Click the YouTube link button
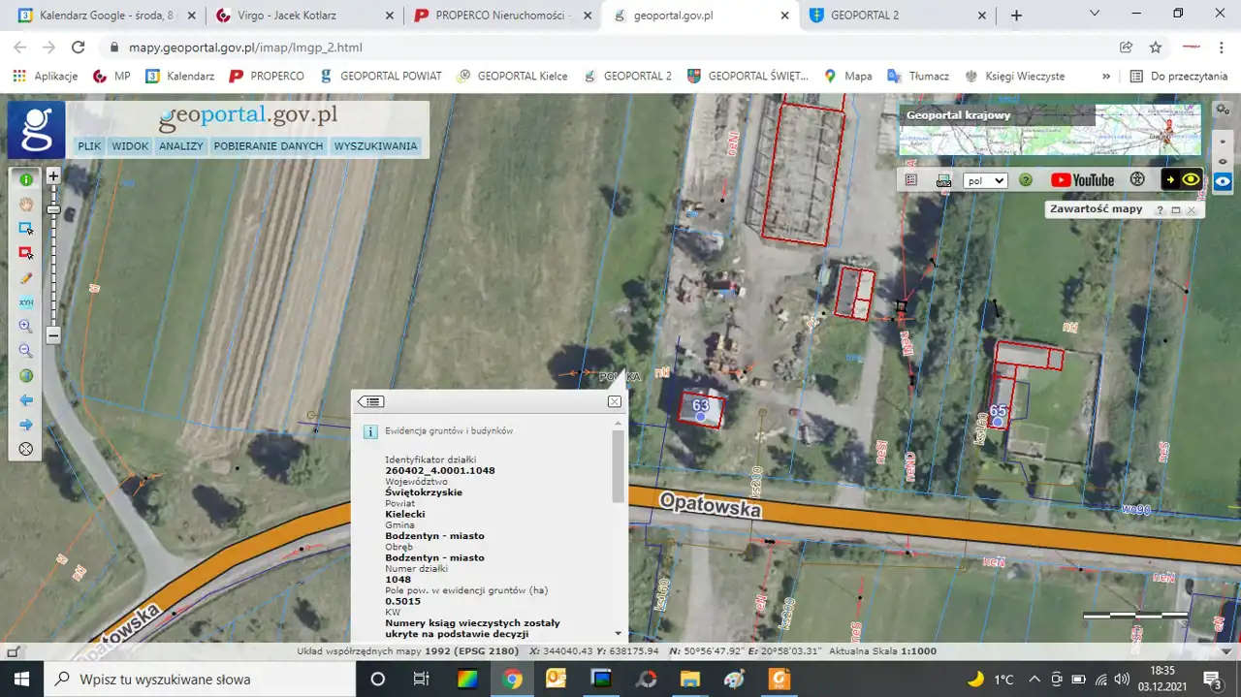Screen dimensions: 1241x697 (x=1082, y=180)
